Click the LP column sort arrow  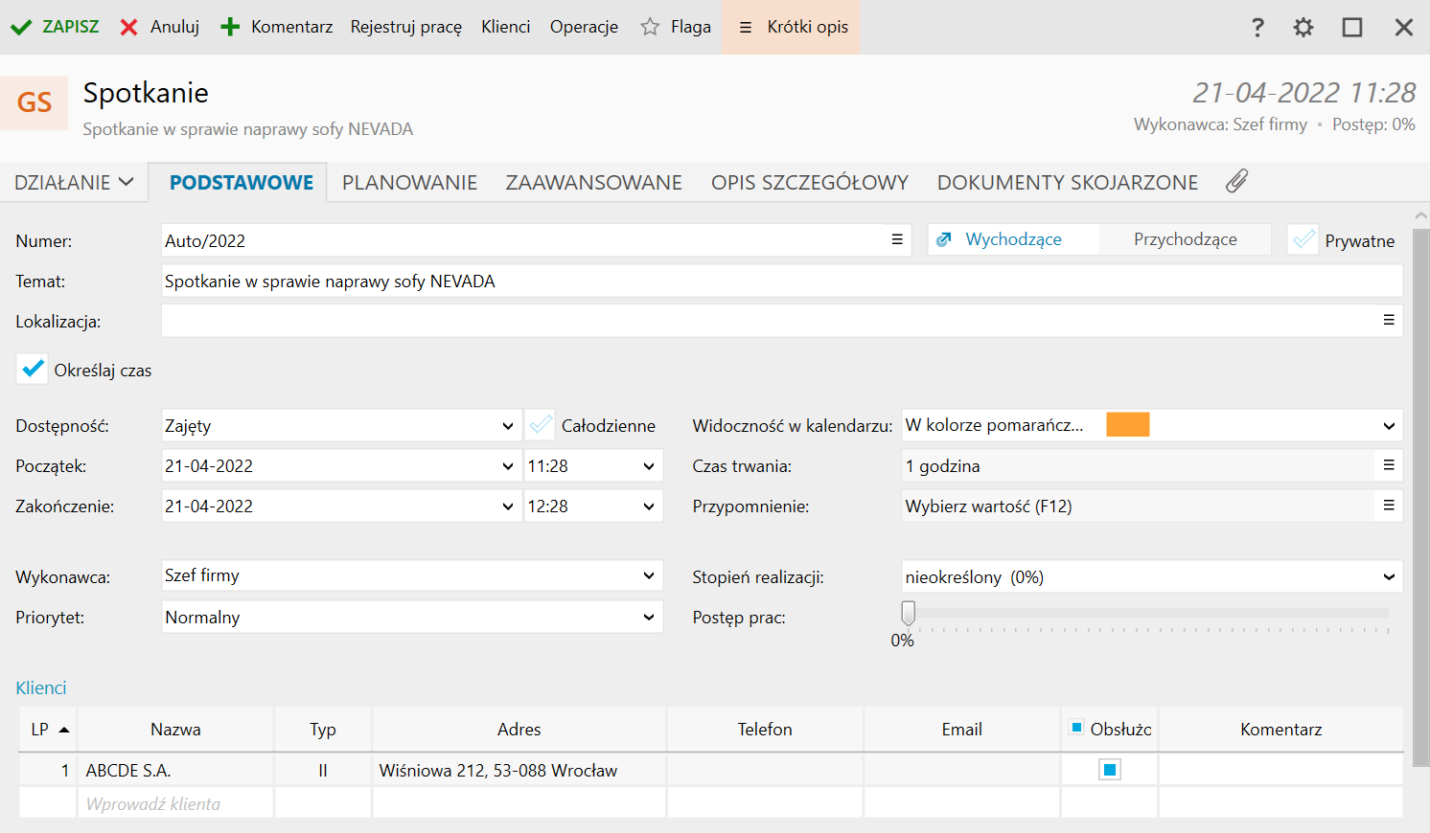coord(64,730)
